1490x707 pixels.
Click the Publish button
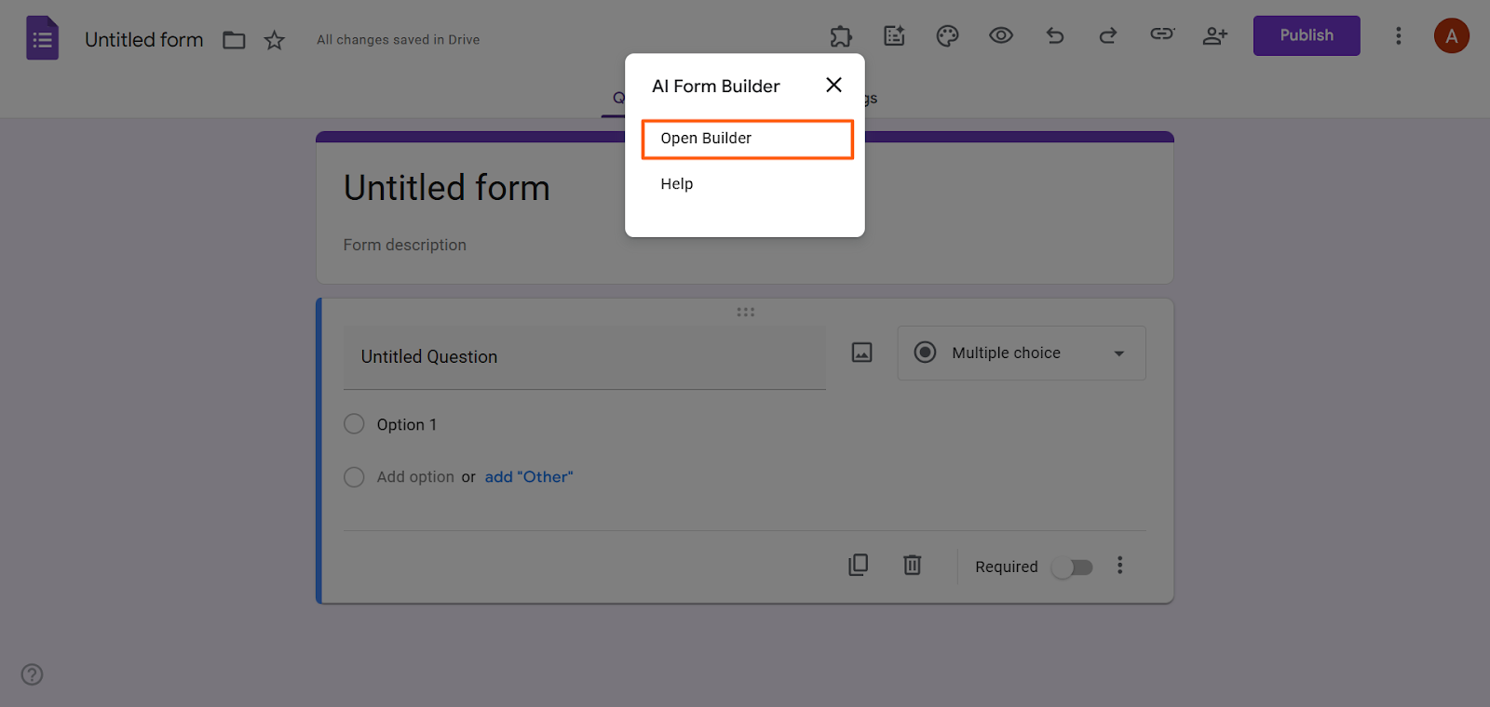tap(1307, 35)
